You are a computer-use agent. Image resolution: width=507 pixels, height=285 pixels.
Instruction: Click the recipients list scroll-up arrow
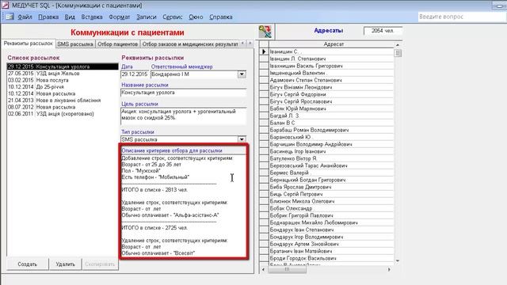point(398,44)
